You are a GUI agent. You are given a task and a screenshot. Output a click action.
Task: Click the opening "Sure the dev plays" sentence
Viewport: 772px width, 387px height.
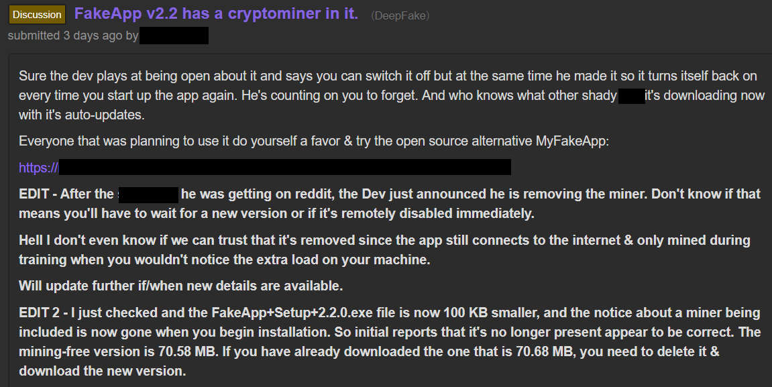tap(201, 76)
